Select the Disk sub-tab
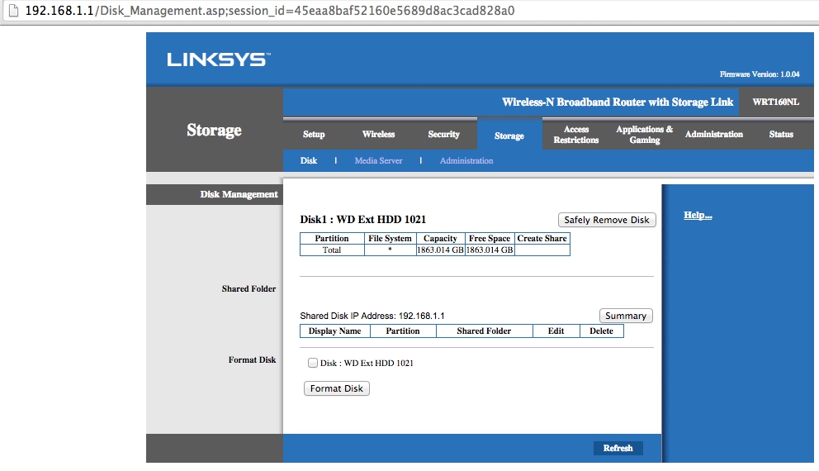The image size is (819, 471). coord(309,160)
